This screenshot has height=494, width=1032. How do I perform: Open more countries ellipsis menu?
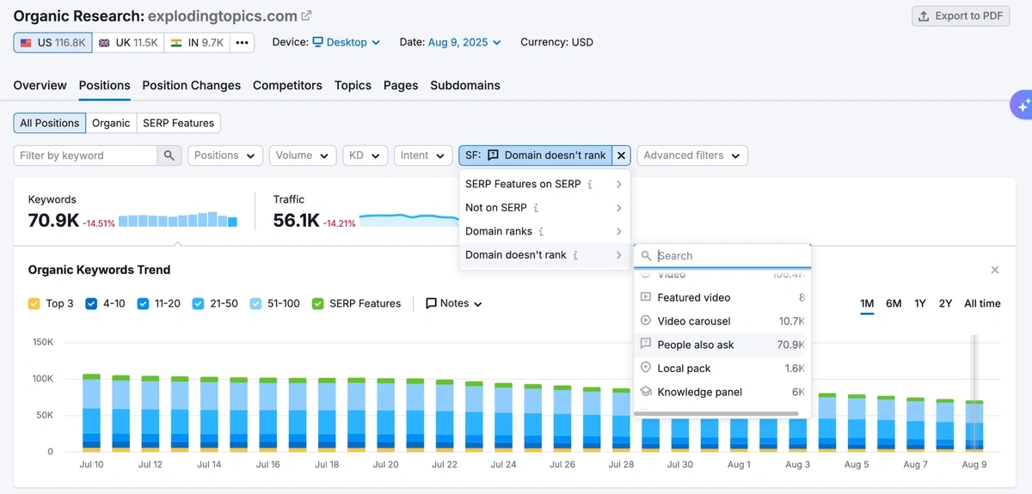coord(242,43)
